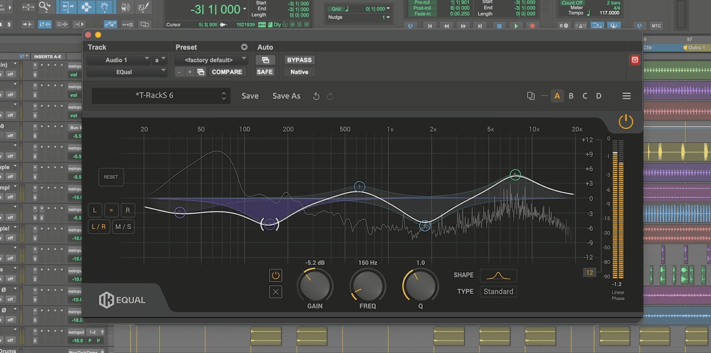This screenshot has width=711, height=353.
Task: Click the Tab to Transients button
Action: [x=27, y=24]
